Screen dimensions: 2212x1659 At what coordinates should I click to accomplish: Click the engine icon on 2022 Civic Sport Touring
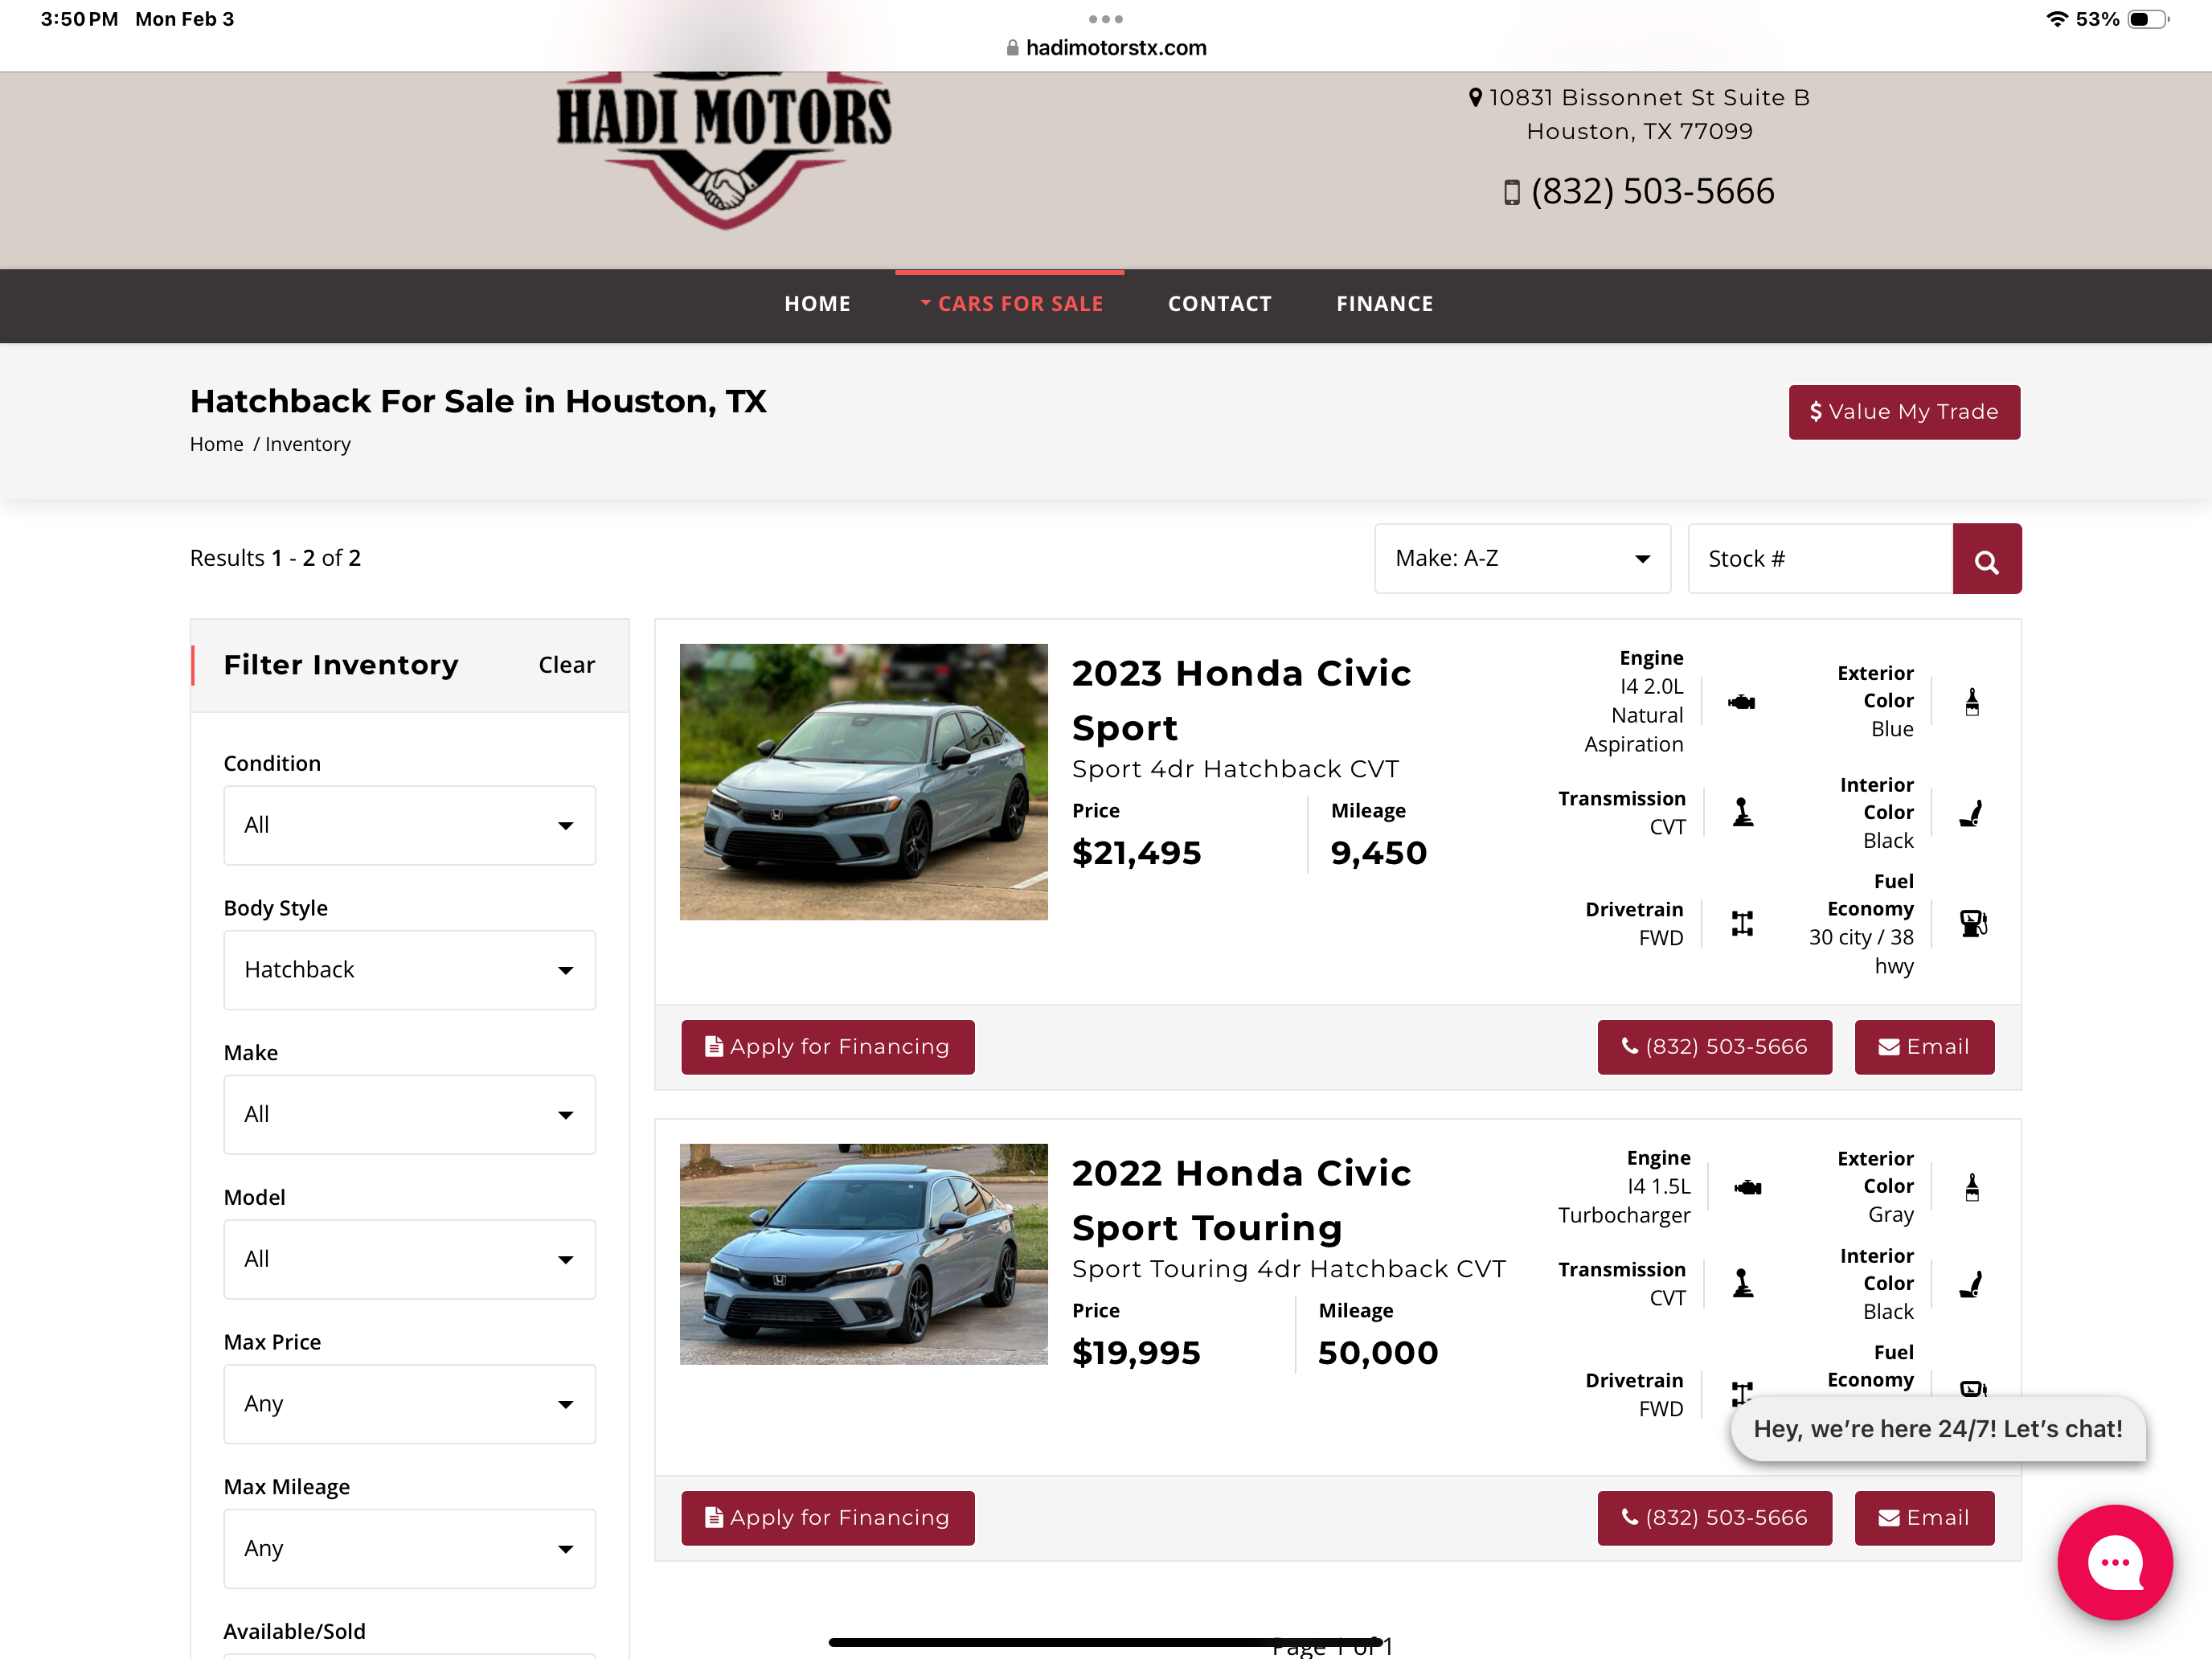tap(1748, 1187)
